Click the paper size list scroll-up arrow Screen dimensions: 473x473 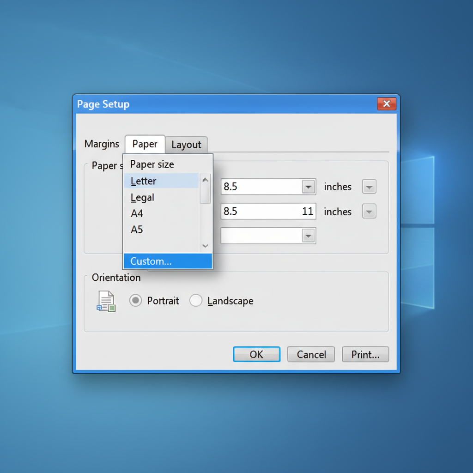[x=206, y=180]
